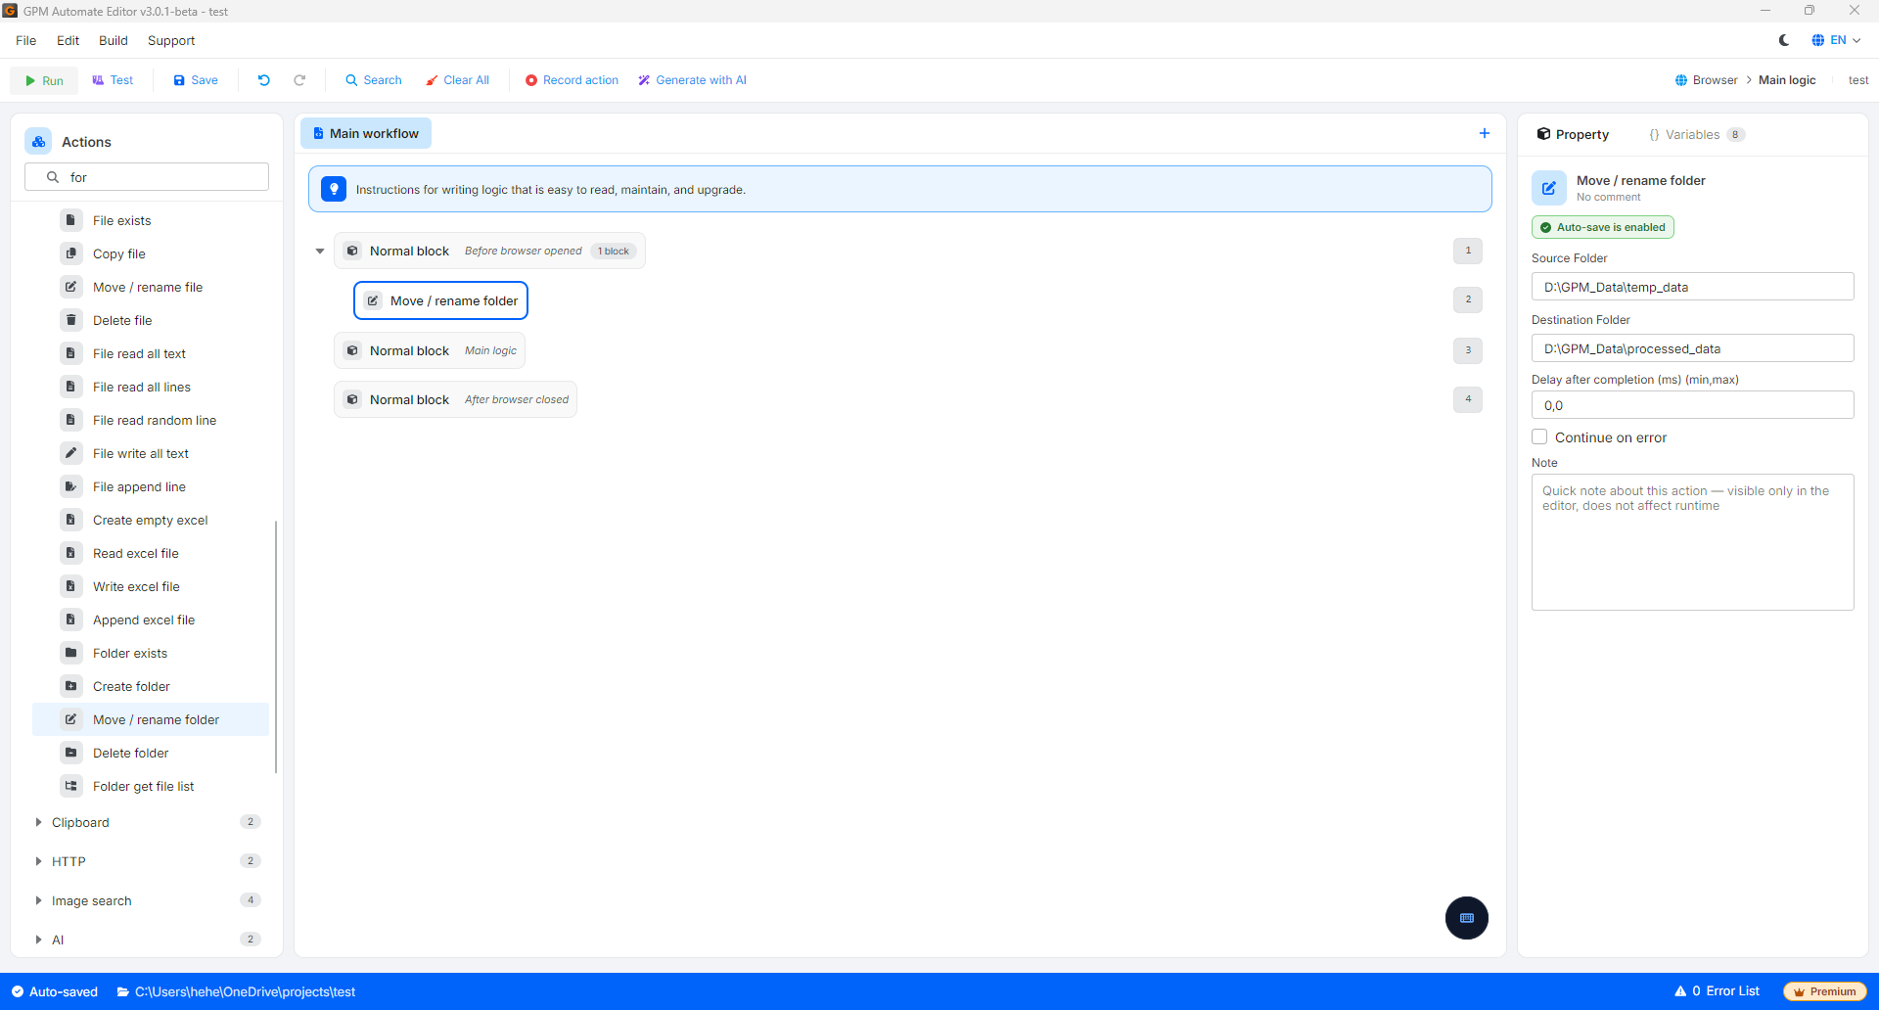This screenshot has width=1879, height=1010.
Task: Click the redo arrow icon
Action: 299,80
